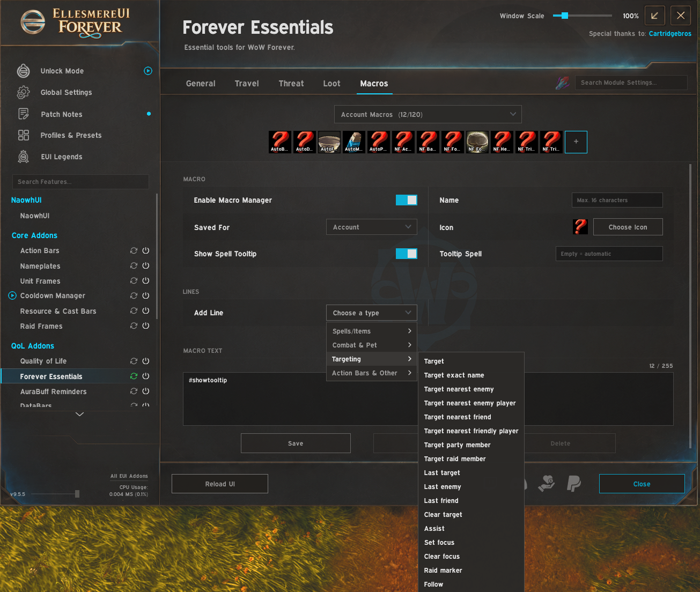Switch to the Threat tab
This screenshot has height=592, width=700.
coord(291,84)
